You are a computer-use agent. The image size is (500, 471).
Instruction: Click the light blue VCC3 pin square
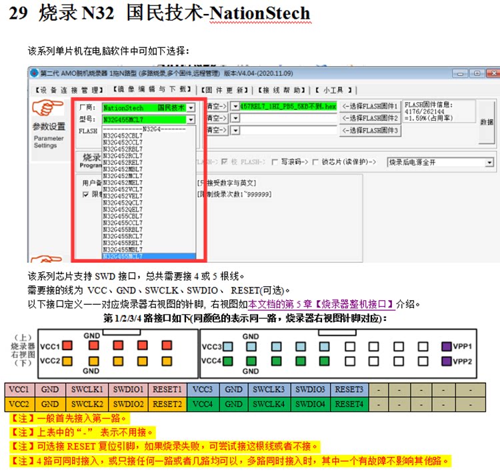[x=228, y=346]
